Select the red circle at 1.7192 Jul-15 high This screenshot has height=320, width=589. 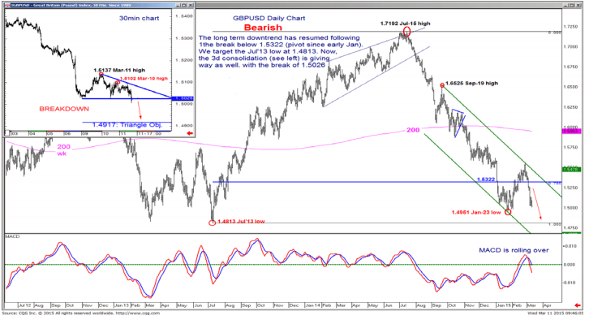(x=406, y=31)
